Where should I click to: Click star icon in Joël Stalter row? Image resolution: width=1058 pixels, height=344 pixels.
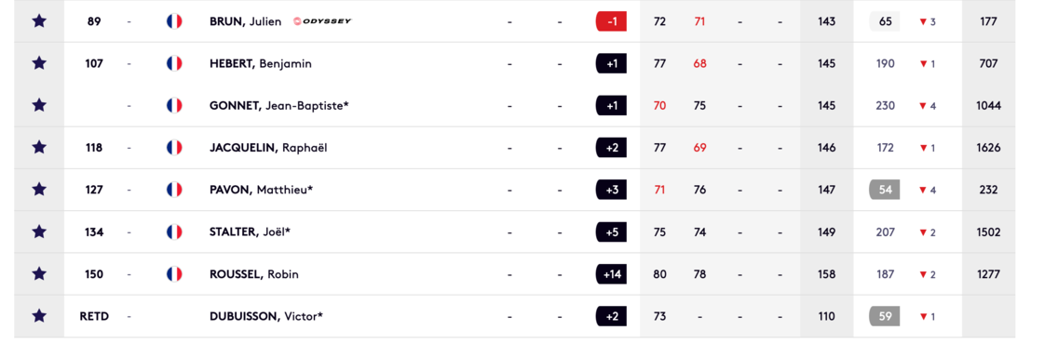click(39, 232)
